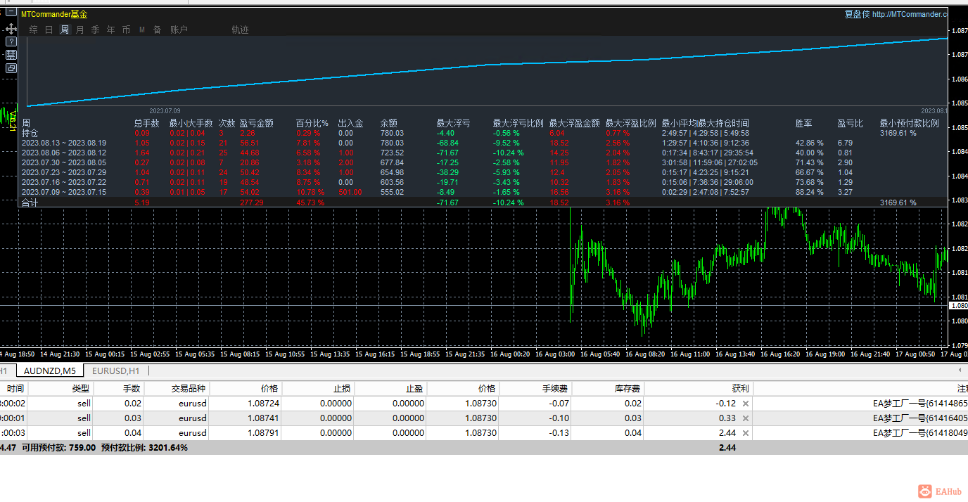Switch to the 周 weekly statistics tab
The image size is (968, 502).
pos(65,30)
